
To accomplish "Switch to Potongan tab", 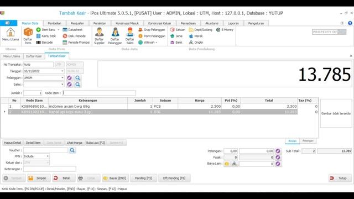I will [308, 140].
